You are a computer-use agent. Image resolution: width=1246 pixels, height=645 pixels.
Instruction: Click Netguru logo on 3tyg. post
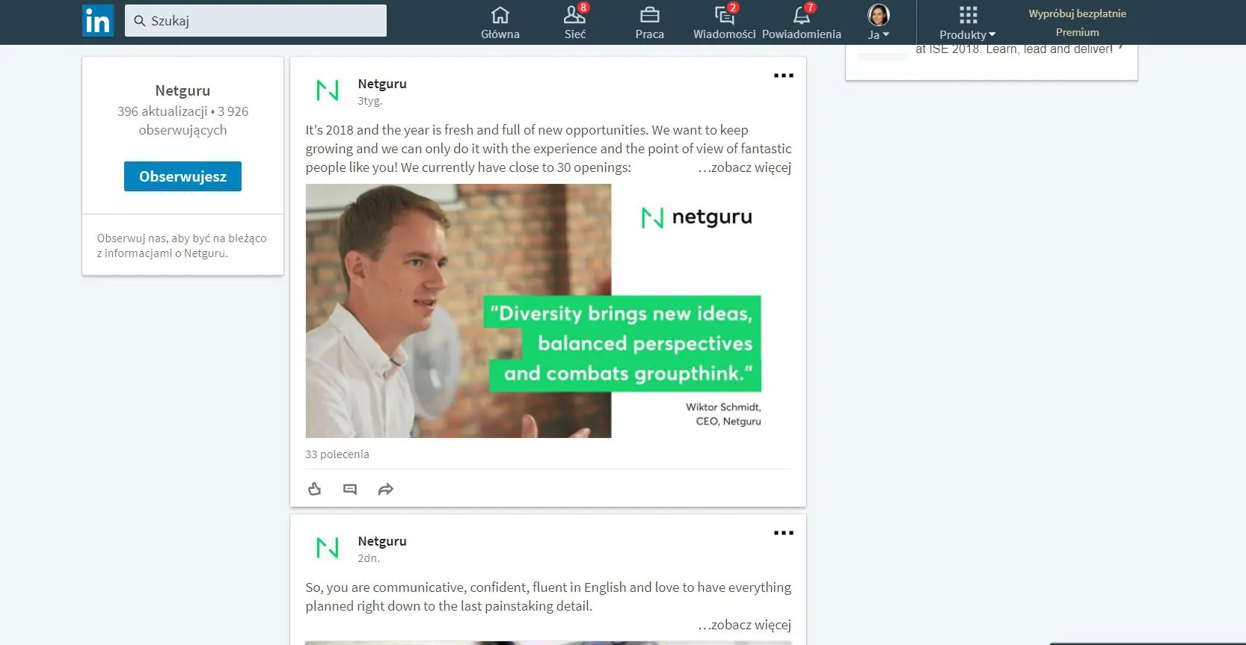pyautogui.click(x=328, y=90)
